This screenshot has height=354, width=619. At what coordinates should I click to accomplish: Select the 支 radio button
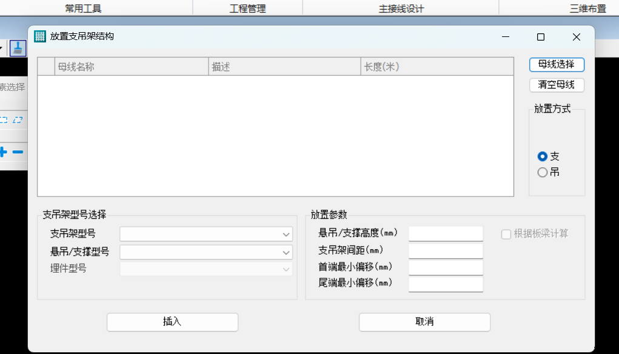click(x=543, y=156)
